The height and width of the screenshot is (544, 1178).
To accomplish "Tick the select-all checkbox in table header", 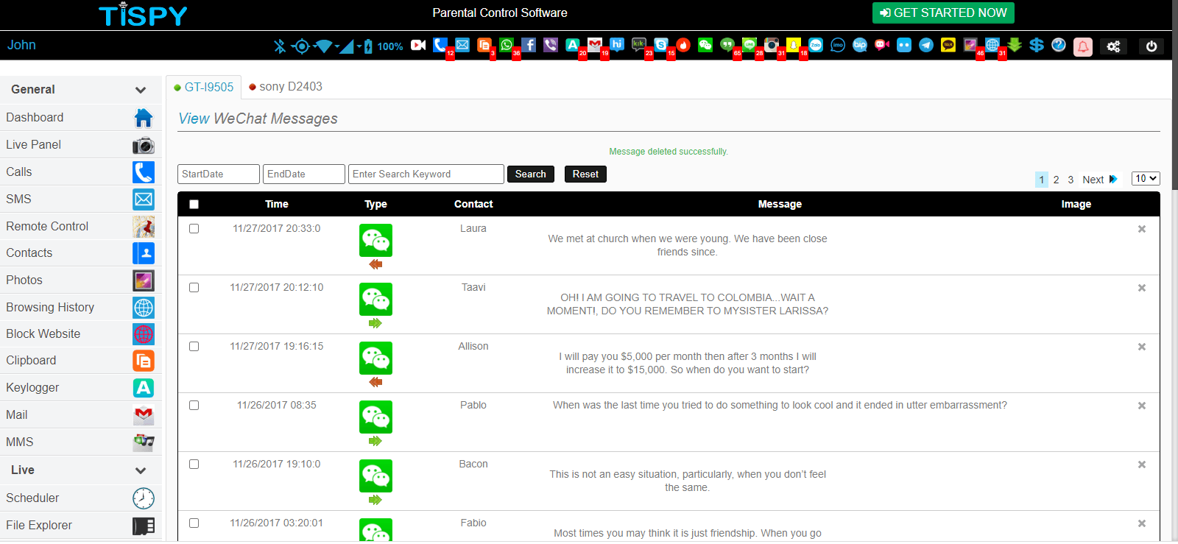I will click(194, 205).
